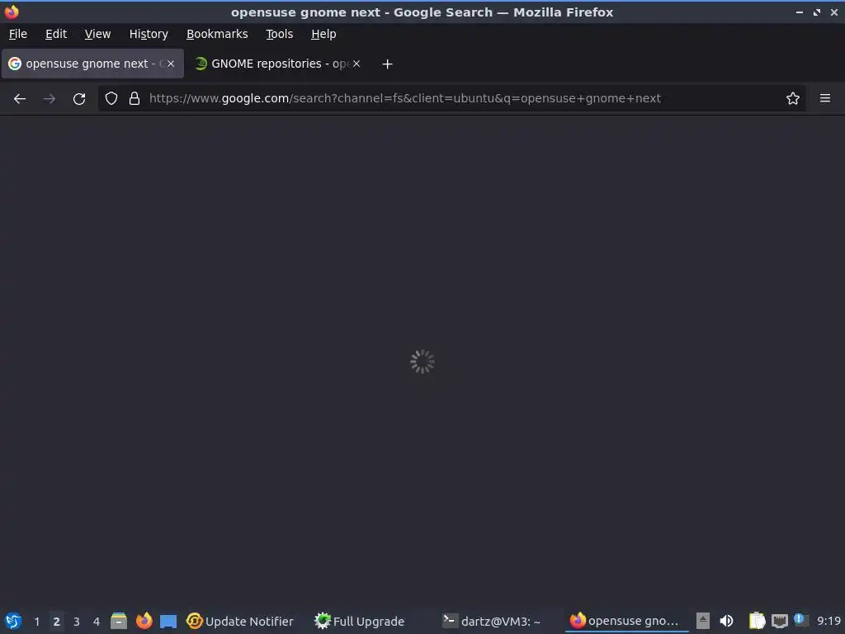Open the File menu
The image size is (845, 634).
tap(18, 34)
